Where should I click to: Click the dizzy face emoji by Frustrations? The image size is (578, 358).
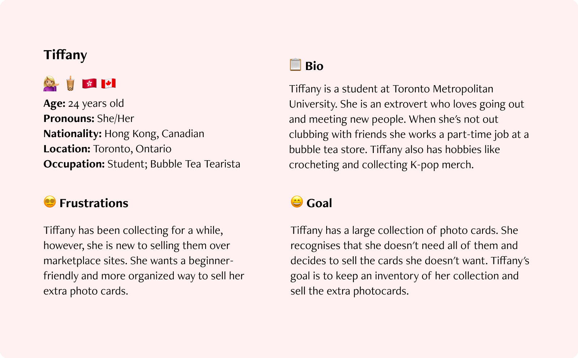pos(50,202)
